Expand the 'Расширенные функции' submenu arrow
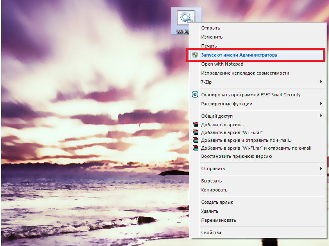Image resolution: width=329 pixels, height=246 pixels. tap(321, 103)
